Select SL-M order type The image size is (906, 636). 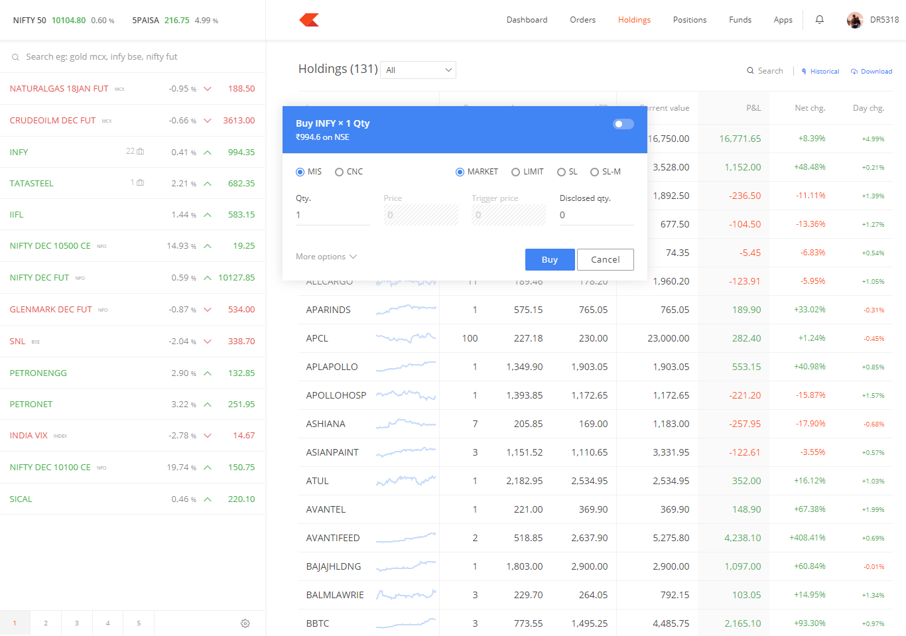(x=594, y=172)
